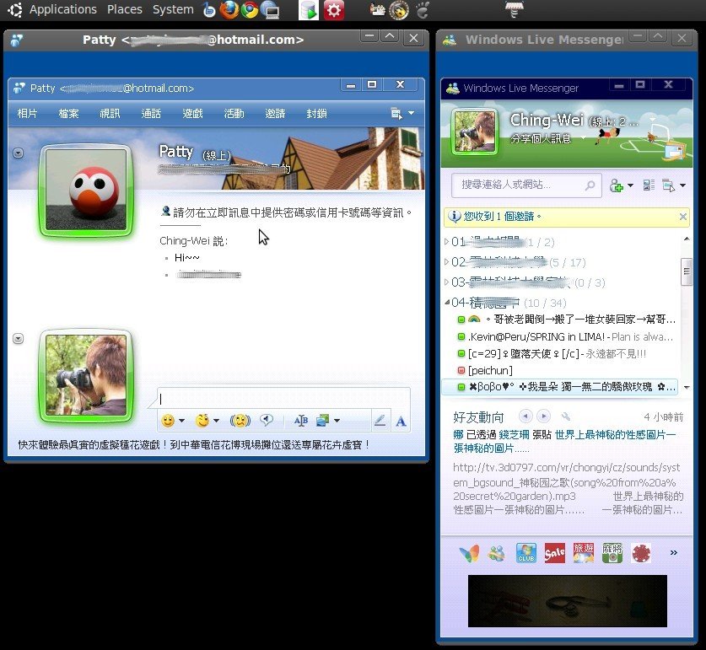Expand the 01 contact group

(x=446, y=242)
